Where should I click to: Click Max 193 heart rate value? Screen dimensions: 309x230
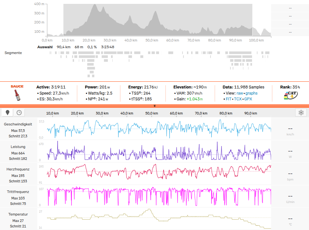click(18, 176)
